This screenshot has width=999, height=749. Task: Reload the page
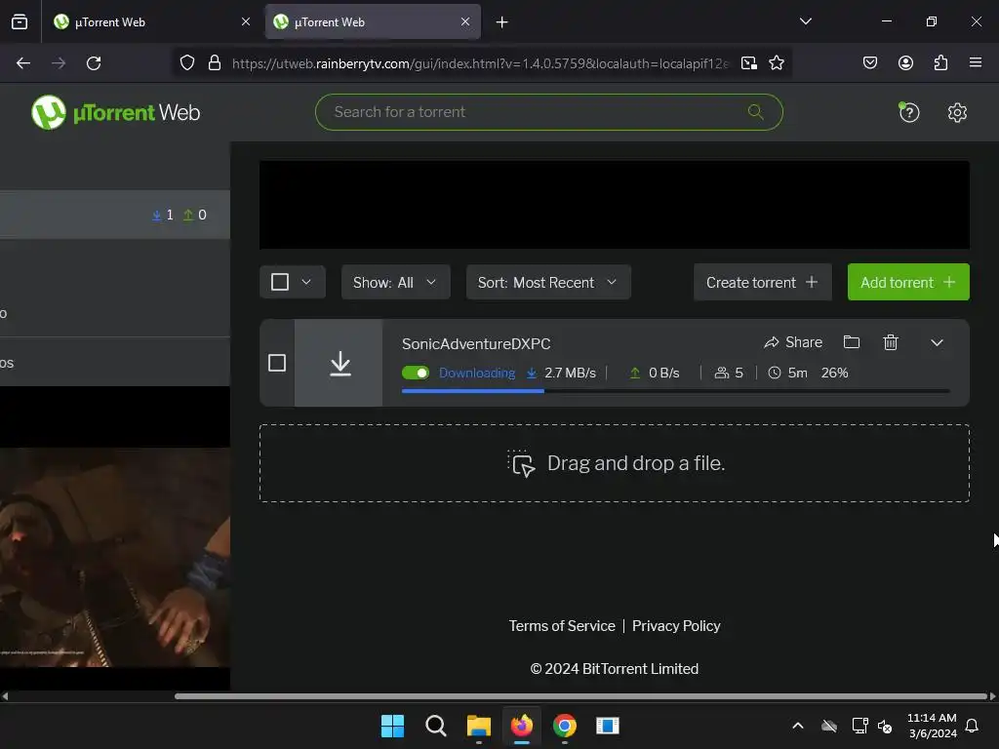tap(94, 63)
